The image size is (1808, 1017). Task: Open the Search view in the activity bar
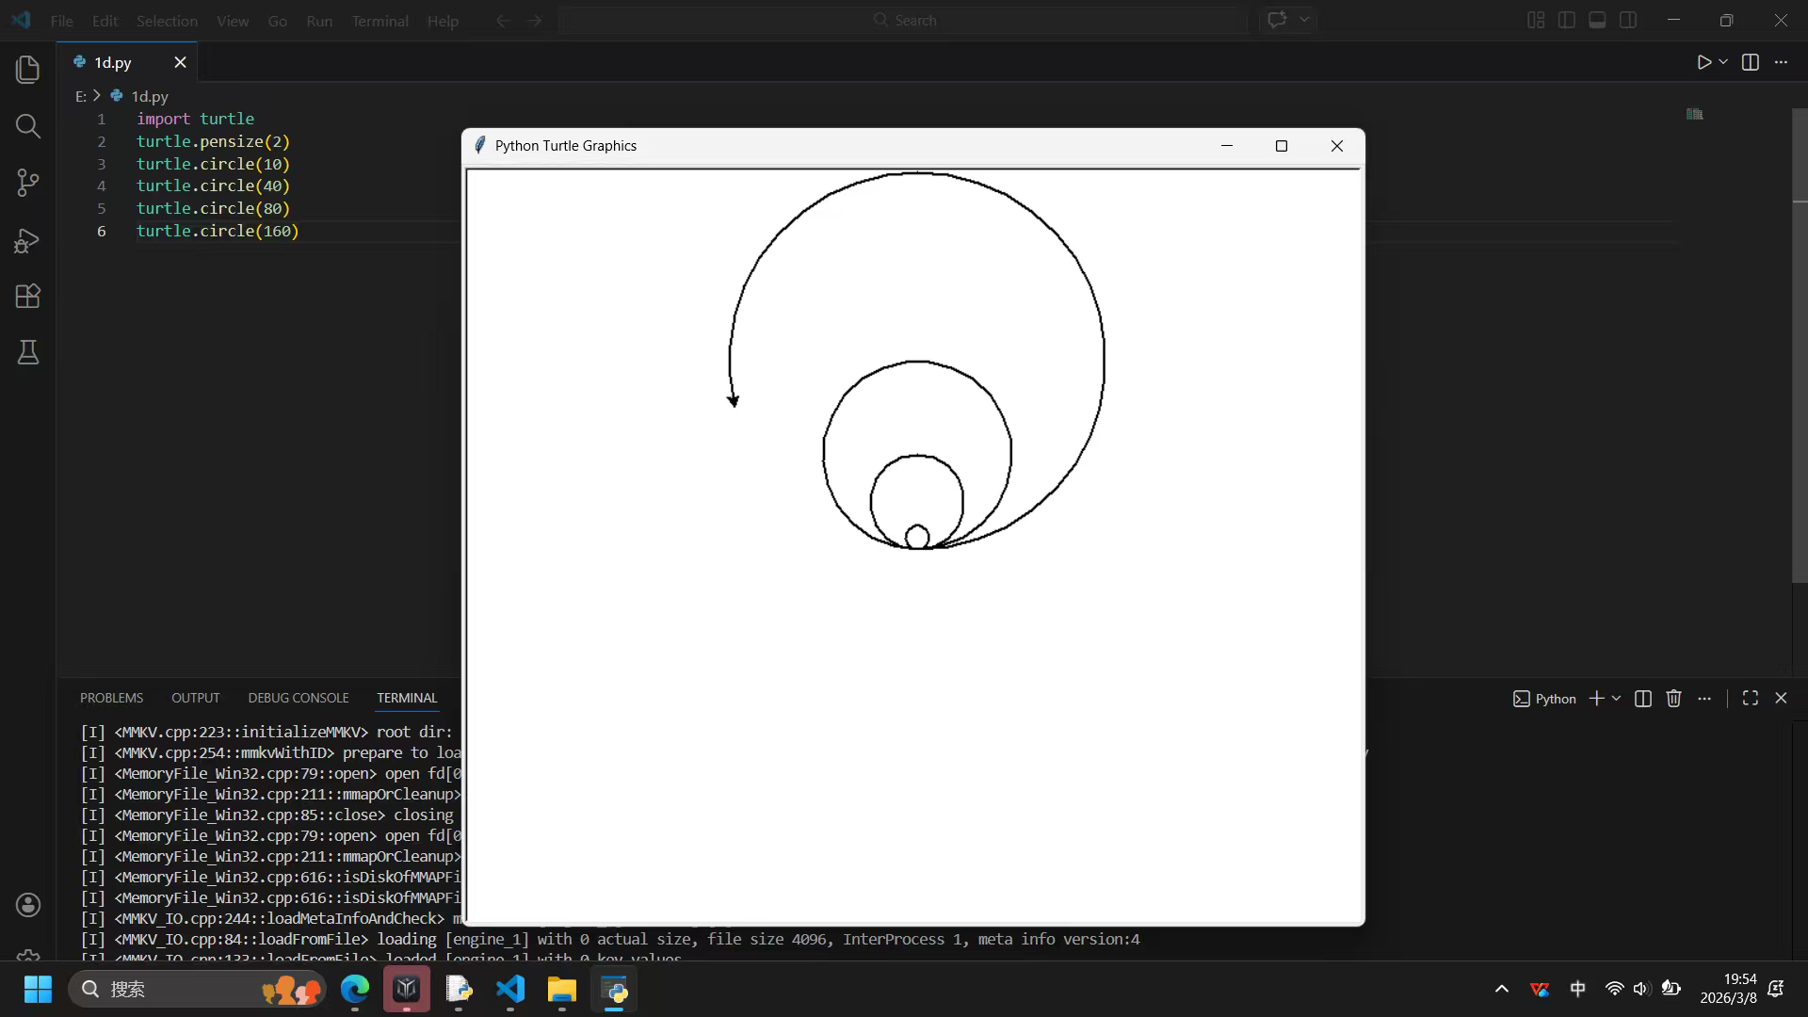coord(28,126)
